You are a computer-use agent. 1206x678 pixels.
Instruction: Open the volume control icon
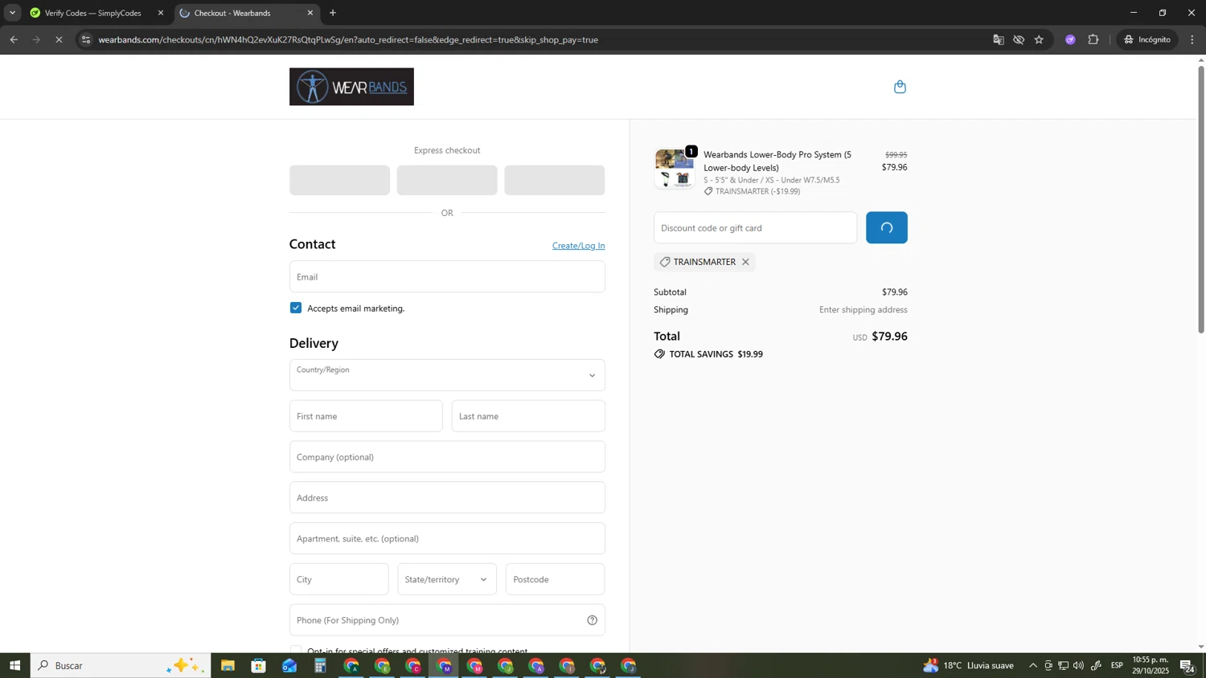[x=1078, y=665]
